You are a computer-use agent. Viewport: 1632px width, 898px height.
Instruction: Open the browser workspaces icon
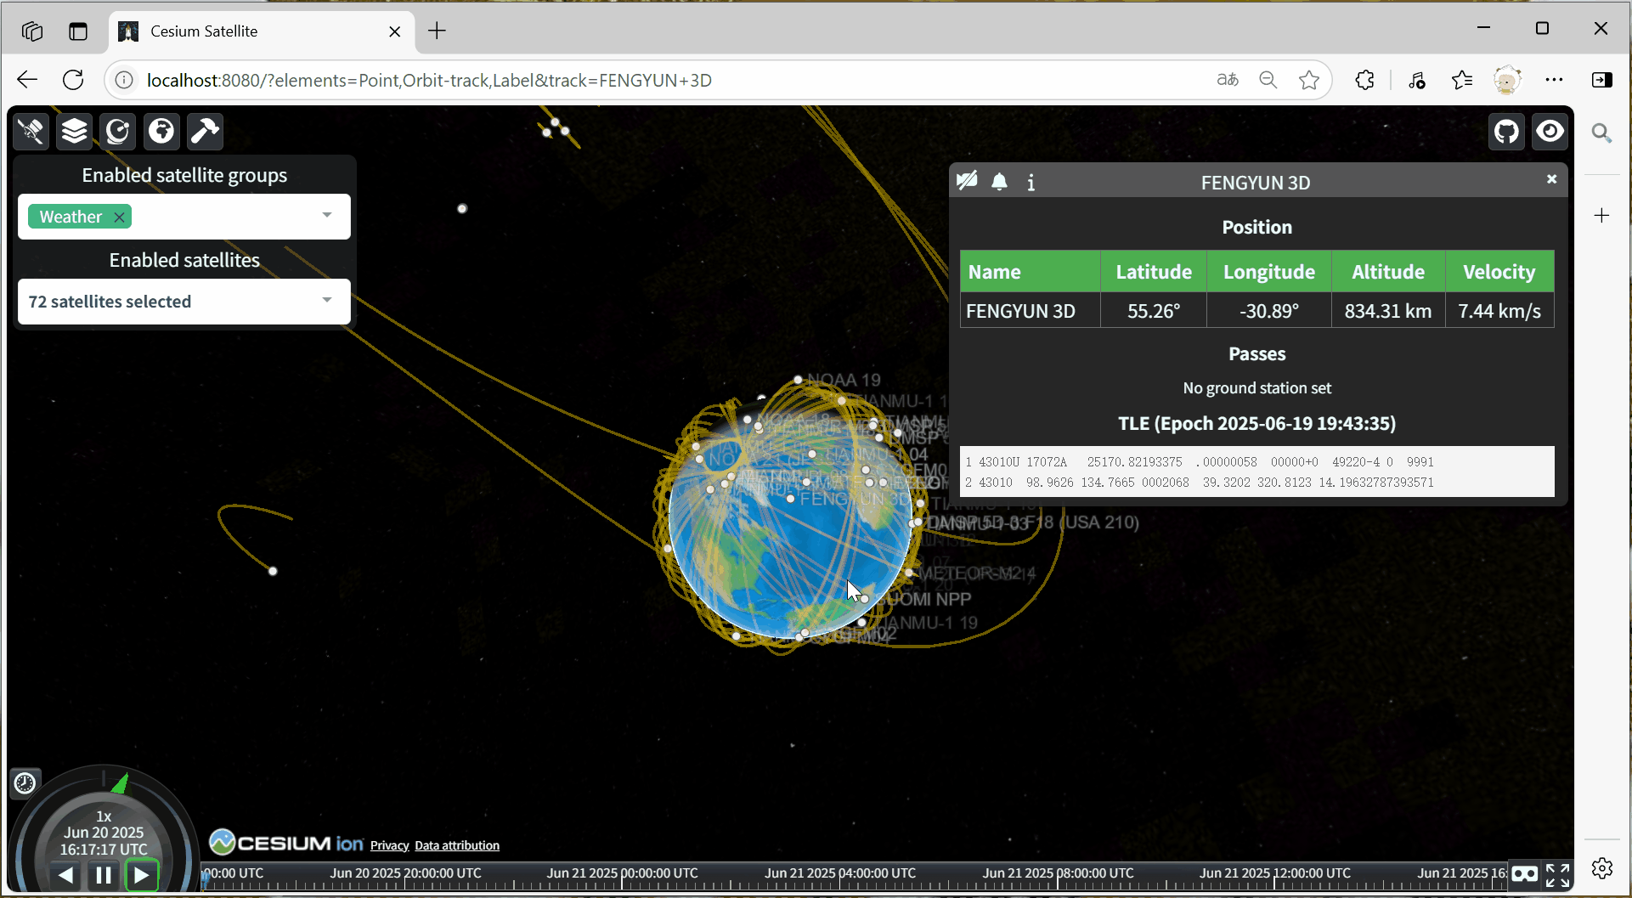32,31
